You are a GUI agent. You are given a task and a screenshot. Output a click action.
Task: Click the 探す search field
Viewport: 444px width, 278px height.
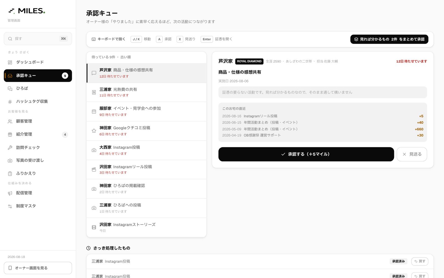38,39
